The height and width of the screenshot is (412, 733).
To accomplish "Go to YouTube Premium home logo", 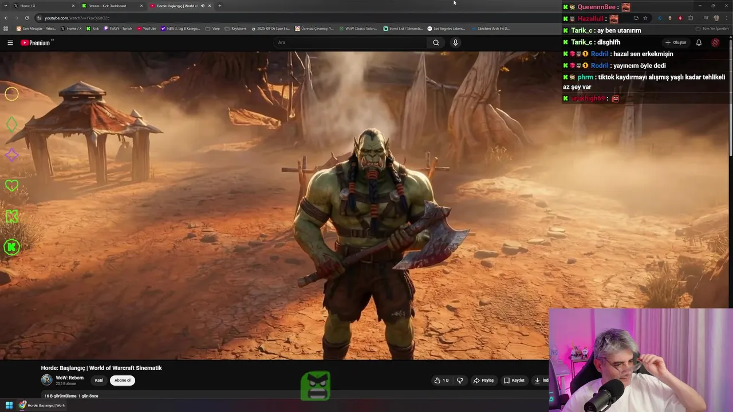I will coord(36,42).
